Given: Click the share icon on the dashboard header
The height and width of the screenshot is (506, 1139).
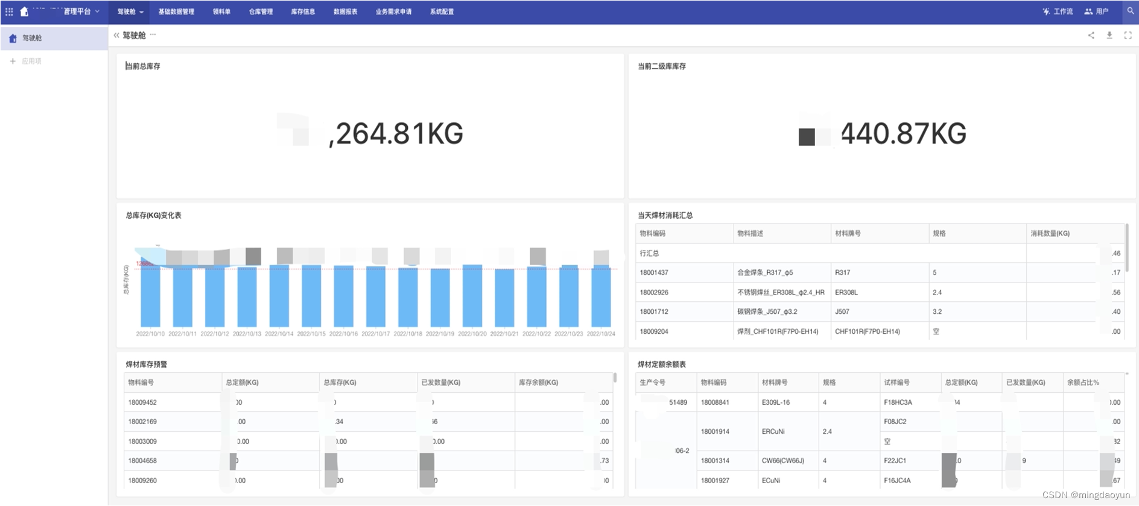Looking at the screenshot, I should [1091, 36].
